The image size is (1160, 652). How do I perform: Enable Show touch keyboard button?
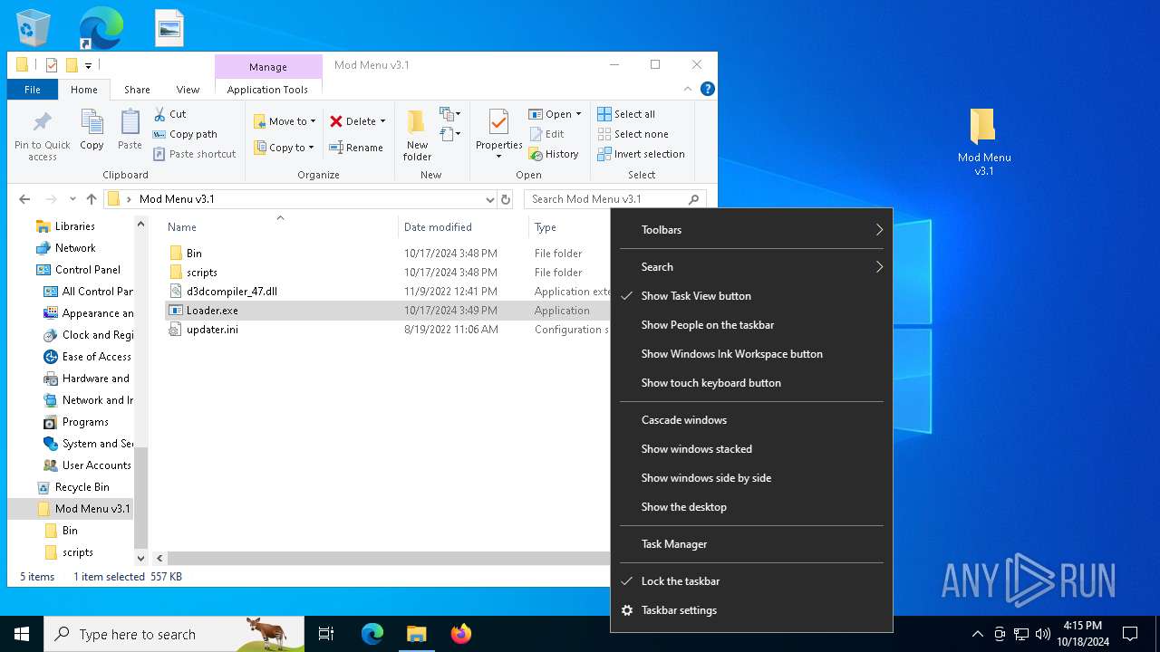751,383
